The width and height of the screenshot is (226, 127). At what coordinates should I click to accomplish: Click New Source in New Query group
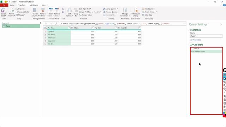click(x=148, y=9)
